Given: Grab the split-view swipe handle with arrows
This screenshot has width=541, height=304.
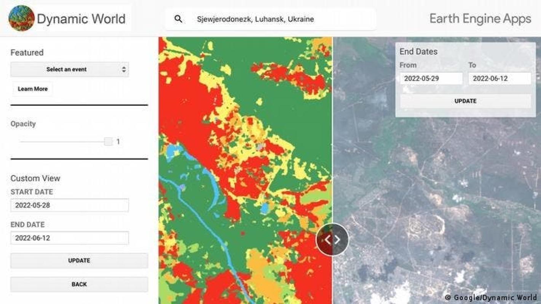Looking at the screenshot, I should coord(332,239).
